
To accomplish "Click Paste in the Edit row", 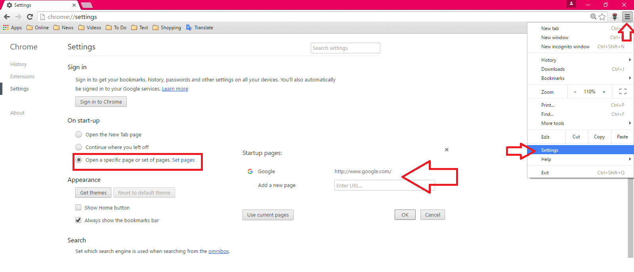I will coord(623,137).
